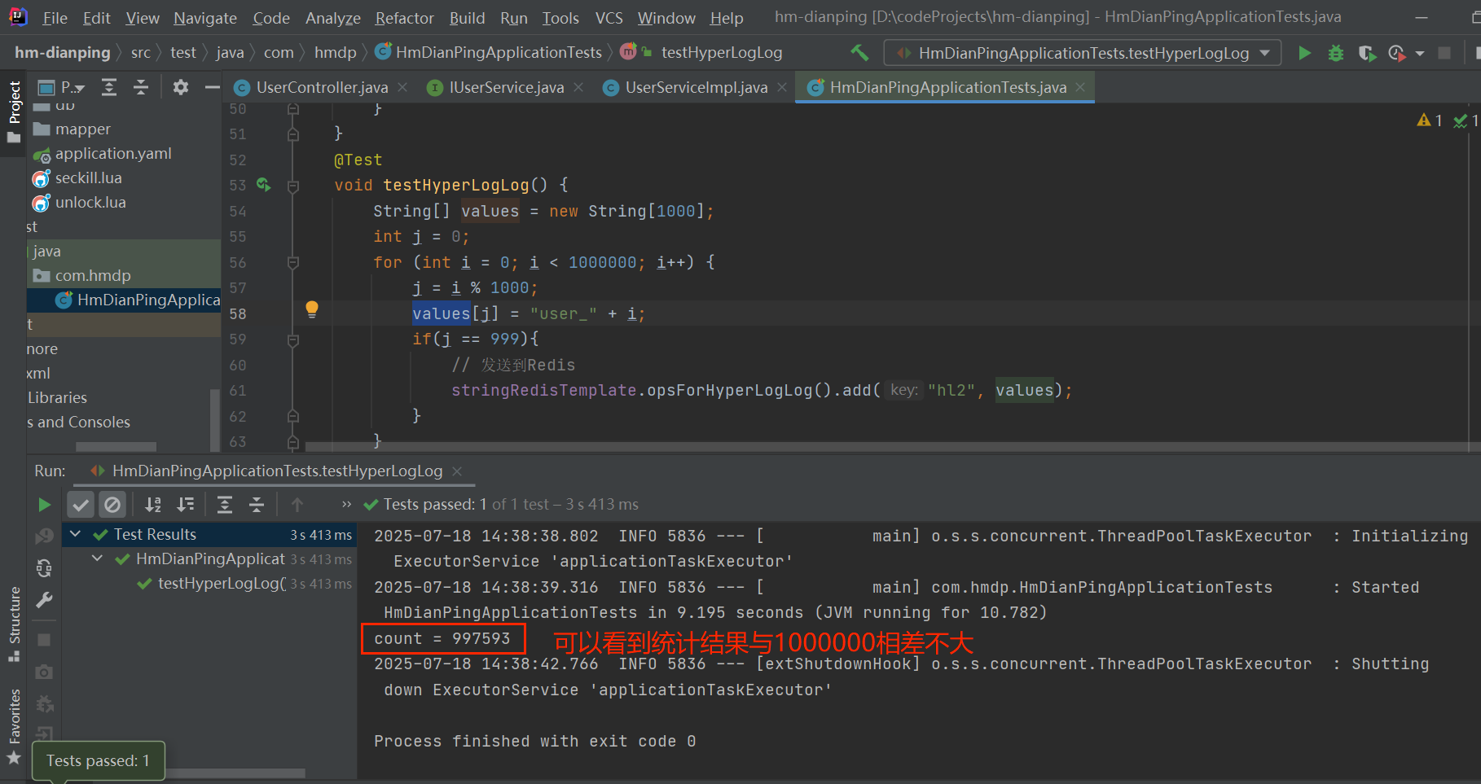Toggle Show Passed tests filter
The width and height of the screenshot is (1481, 784).
pos(81,505)
